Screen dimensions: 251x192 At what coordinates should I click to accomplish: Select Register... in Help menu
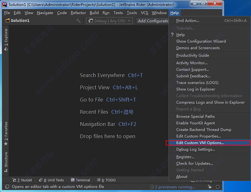pyautogui.click(x=210, y=157)
